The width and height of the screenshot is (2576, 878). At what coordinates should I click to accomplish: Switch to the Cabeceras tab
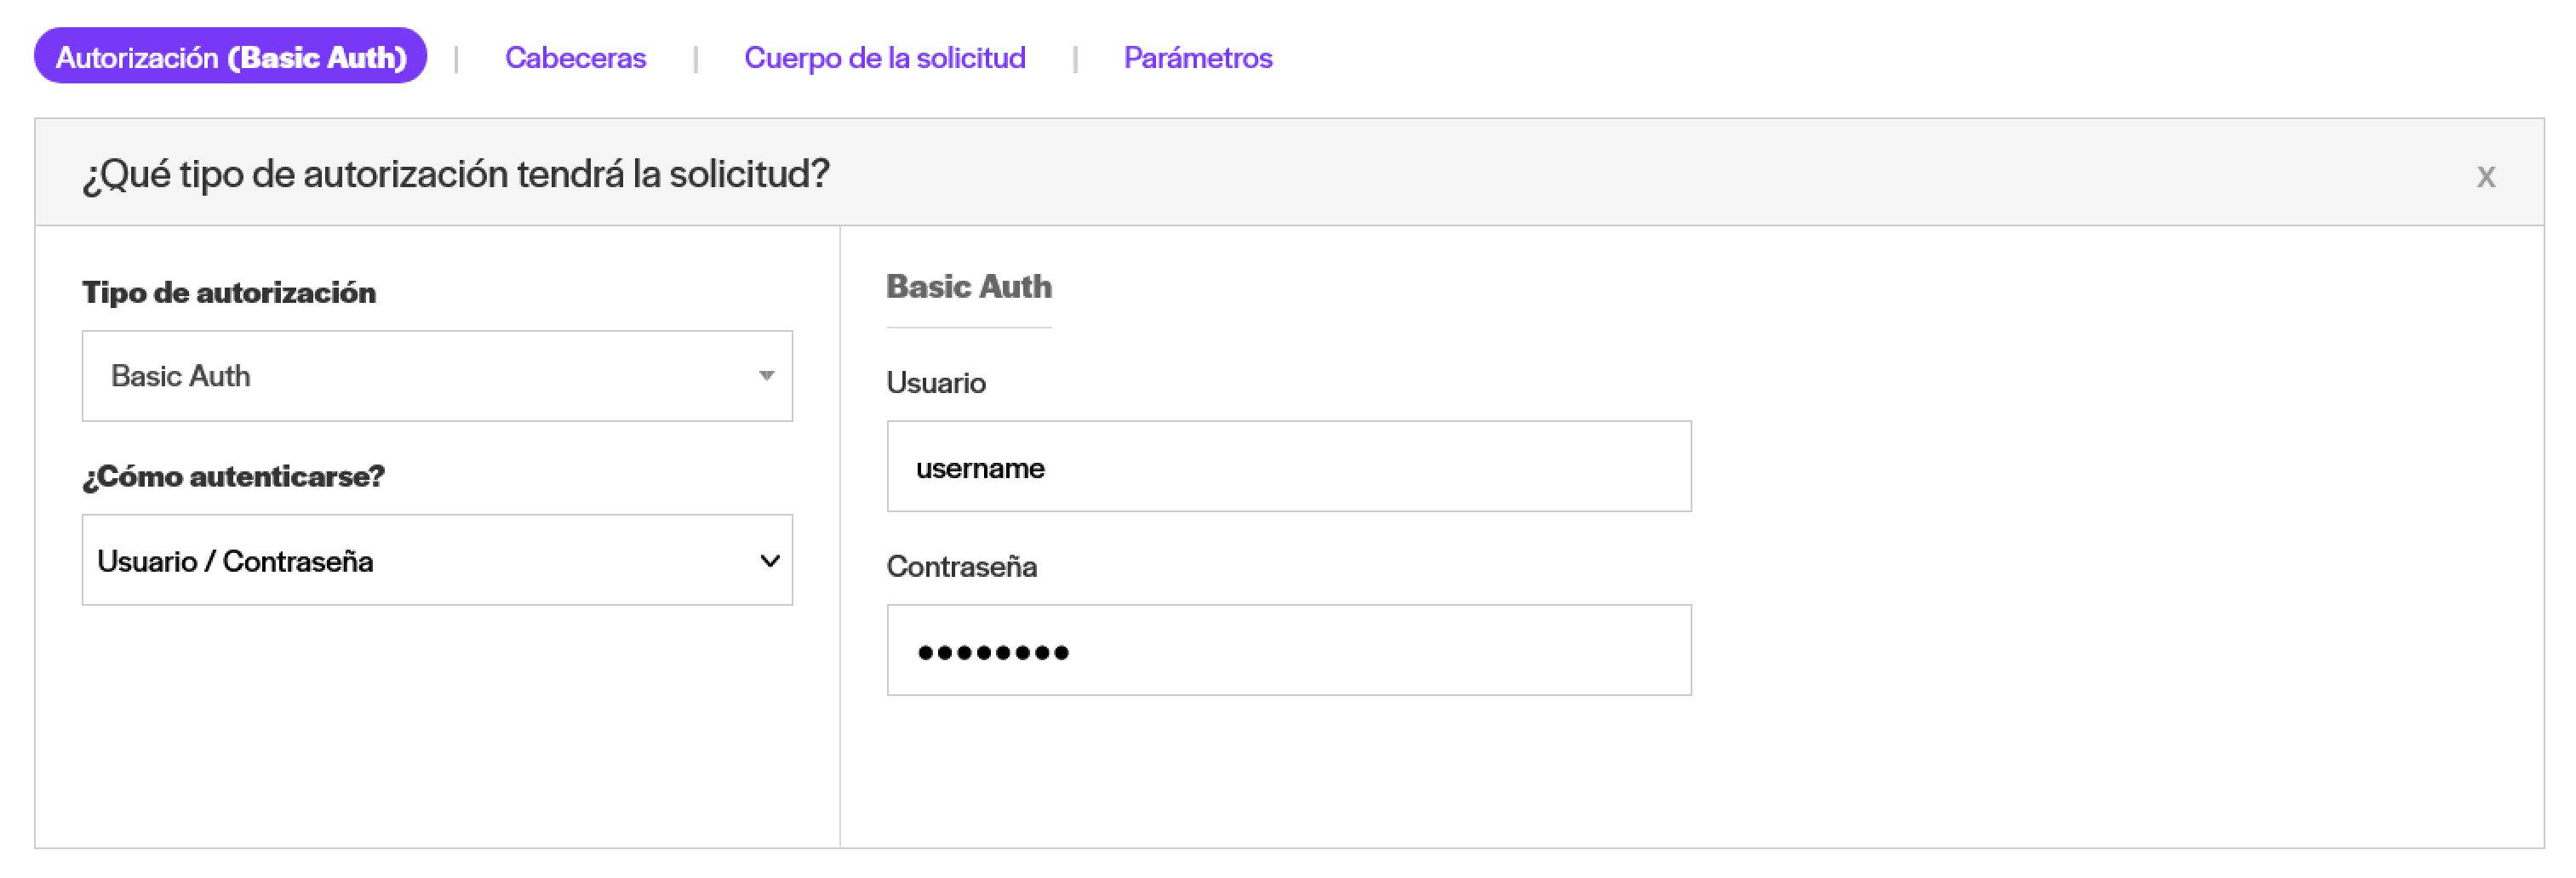point(575,58)
